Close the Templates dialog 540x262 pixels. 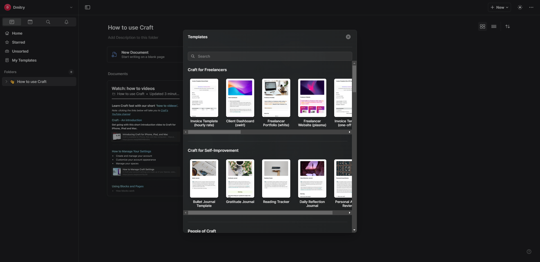point(348,37)
